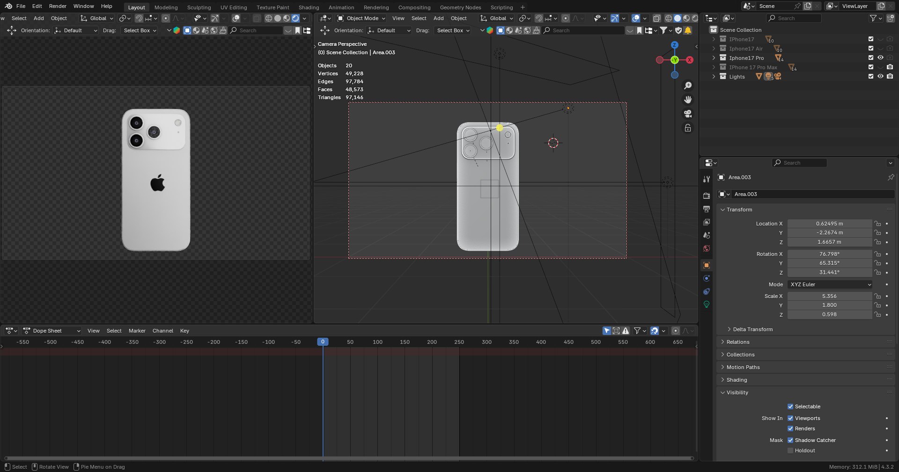Enable the Holdout checkbox

point(790,450)
